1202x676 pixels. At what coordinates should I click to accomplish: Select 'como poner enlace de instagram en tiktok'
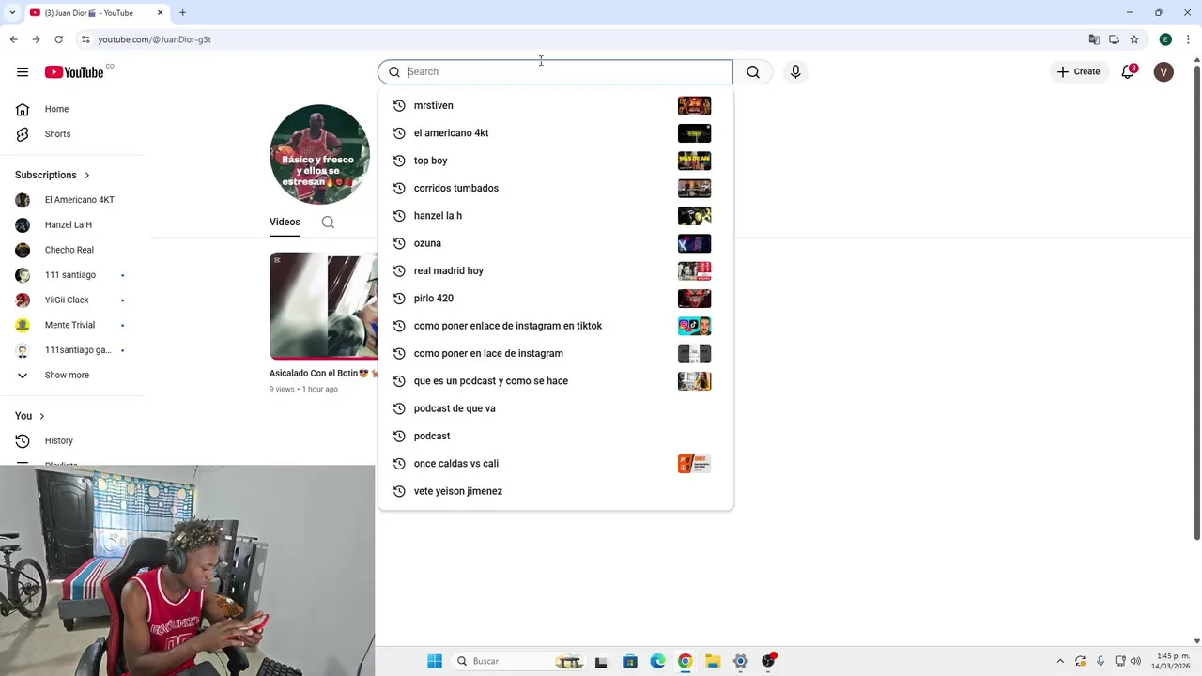pyautogui.click(x=555, y=326)
